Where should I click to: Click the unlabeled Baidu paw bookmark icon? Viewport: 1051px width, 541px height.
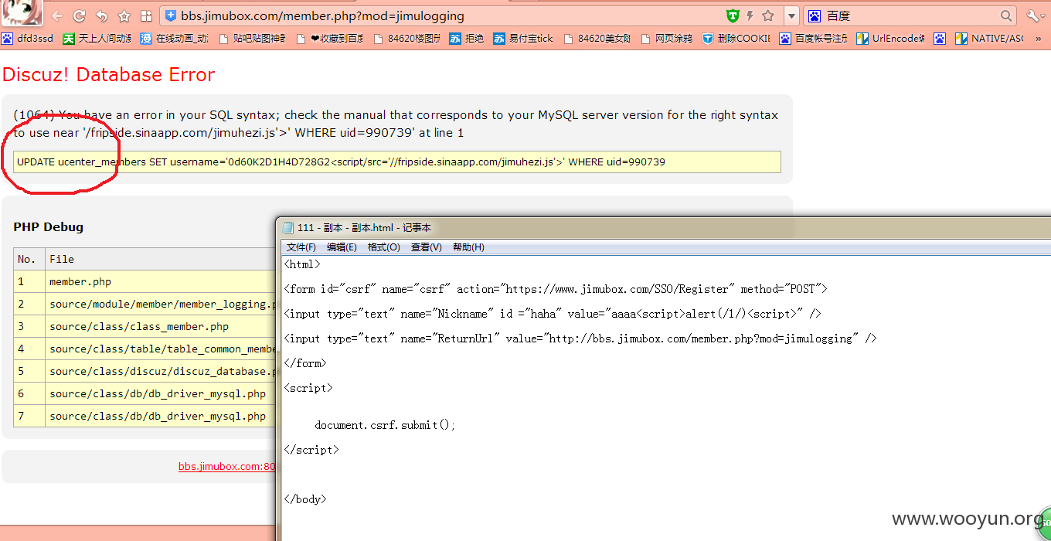pyautogui.click(x=940, y=38)
